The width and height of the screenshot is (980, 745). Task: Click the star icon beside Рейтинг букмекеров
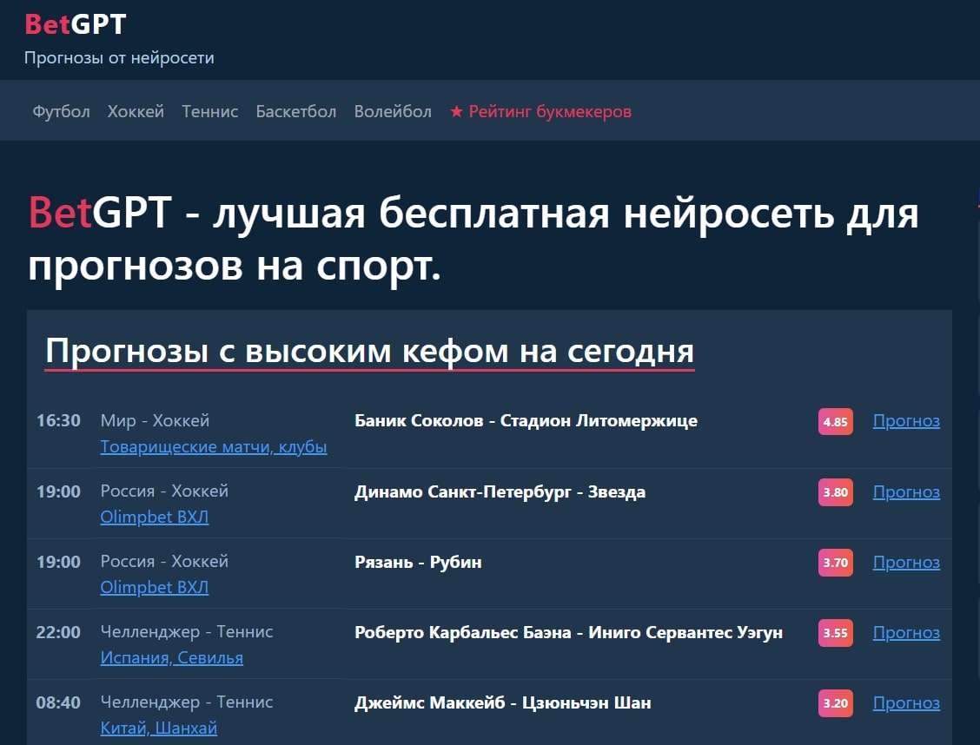pyautogui.click(x=455, y=111)
